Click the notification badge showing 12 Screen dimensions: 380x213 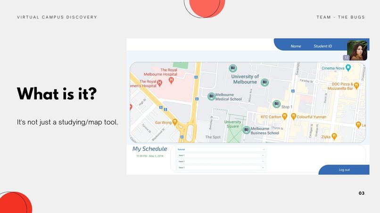[x=346, y=57]
